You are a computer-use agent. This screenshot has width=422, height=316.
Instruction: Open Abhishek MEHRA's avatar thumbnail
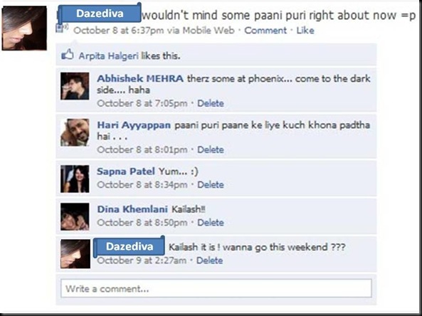pos(75,86)
